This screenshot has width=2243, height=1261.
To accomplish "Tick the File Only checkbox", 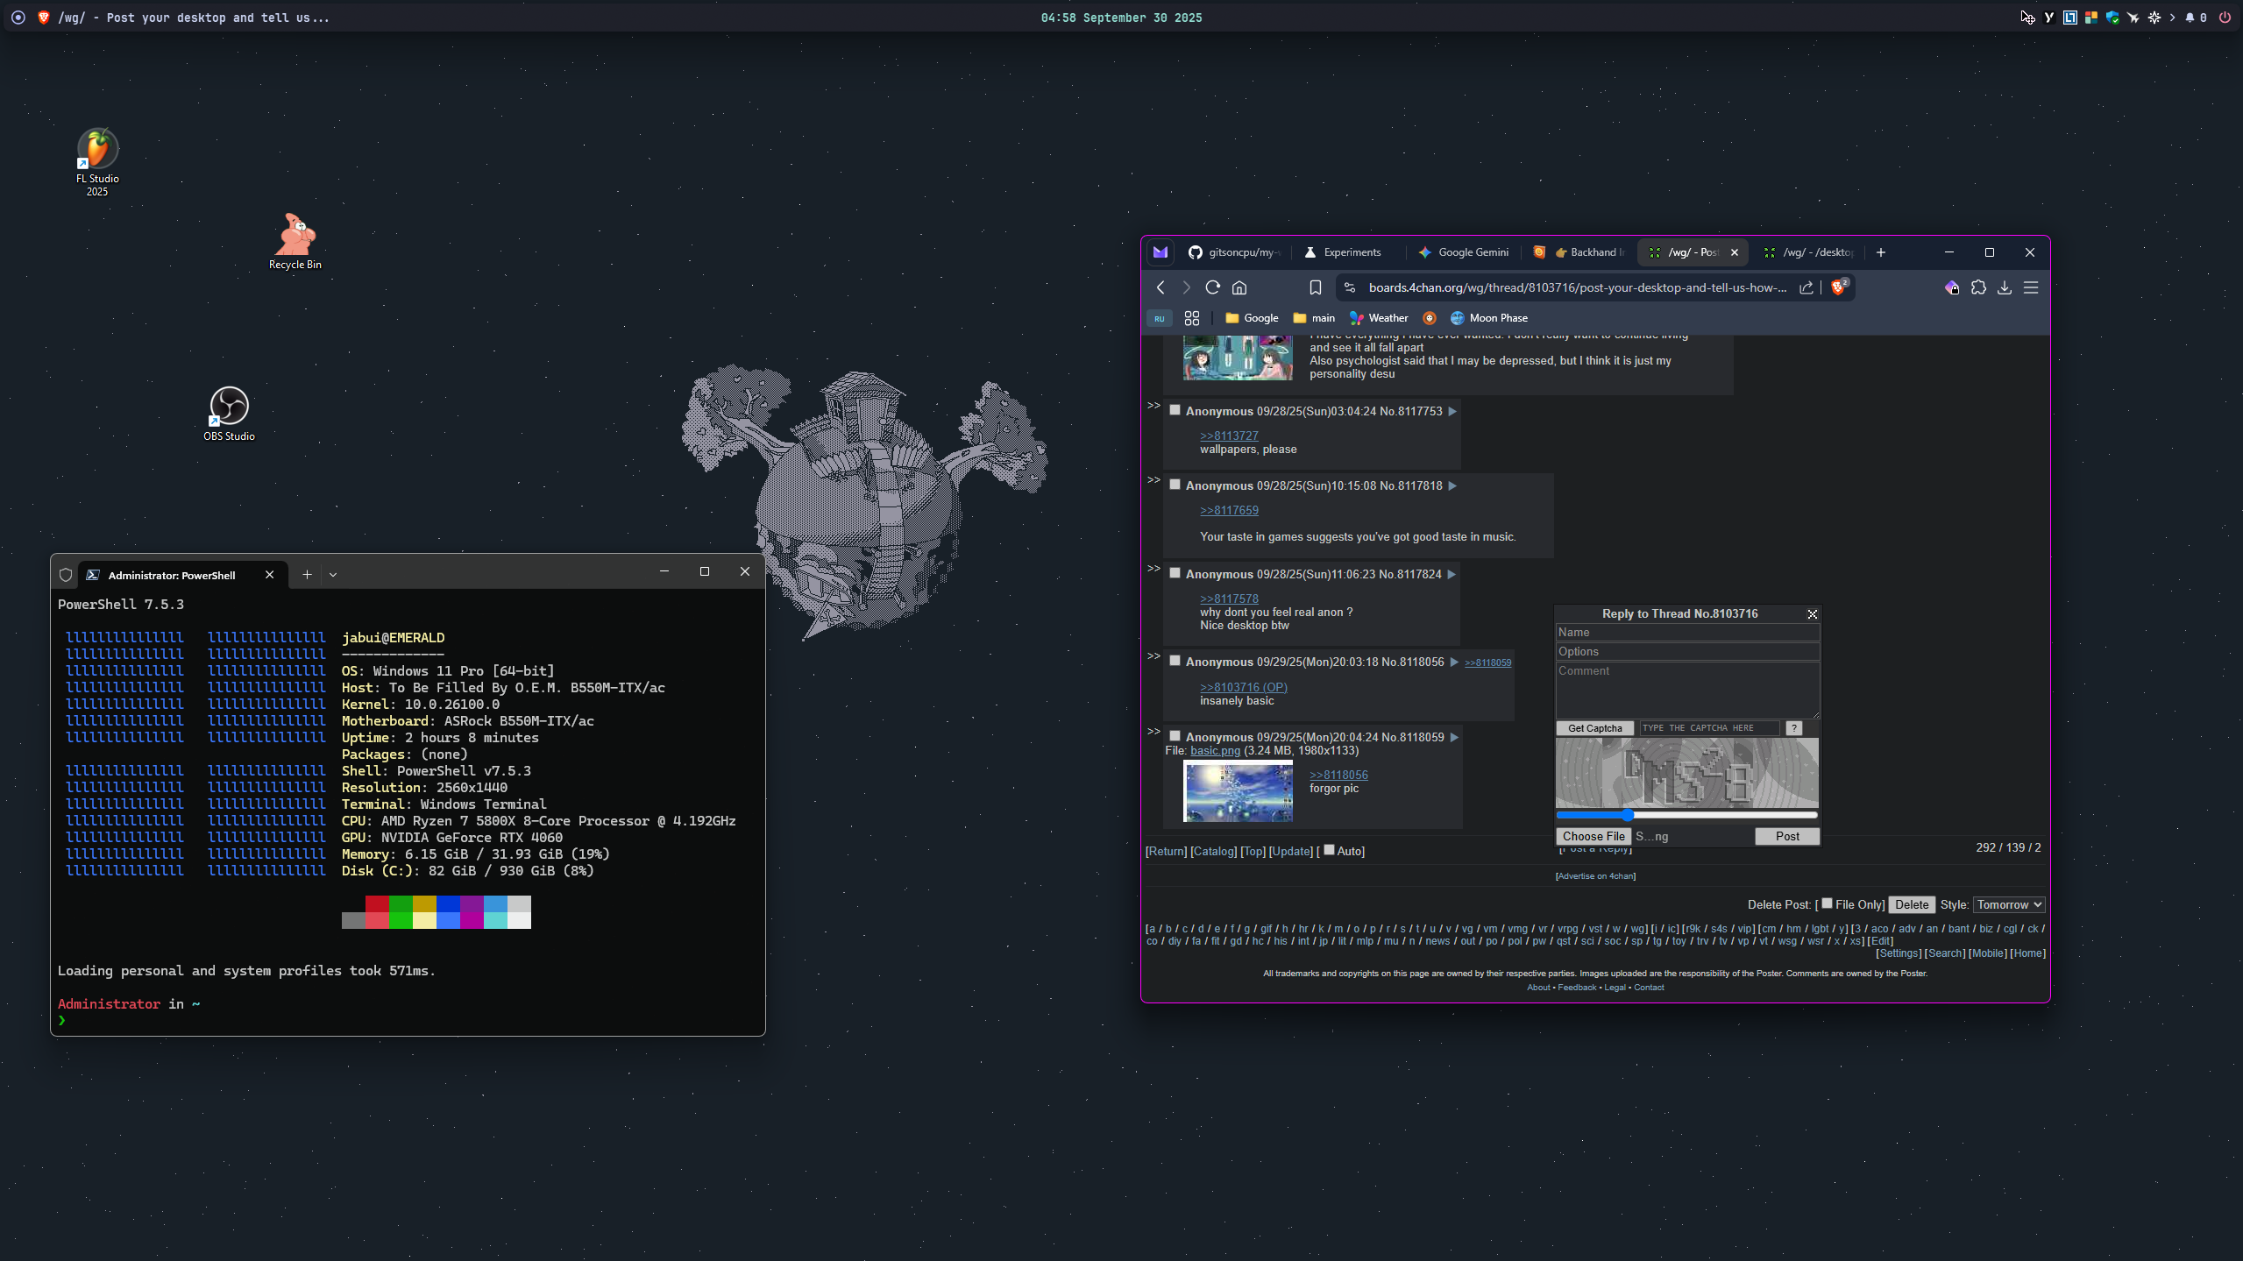I will pyautogui.click(x=1827, y=903).
